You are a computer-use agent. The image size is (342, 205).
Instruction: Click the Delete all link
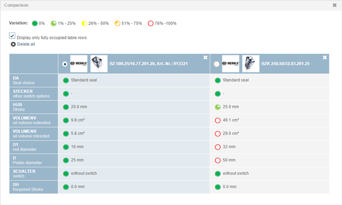click(x=26, y=44)
